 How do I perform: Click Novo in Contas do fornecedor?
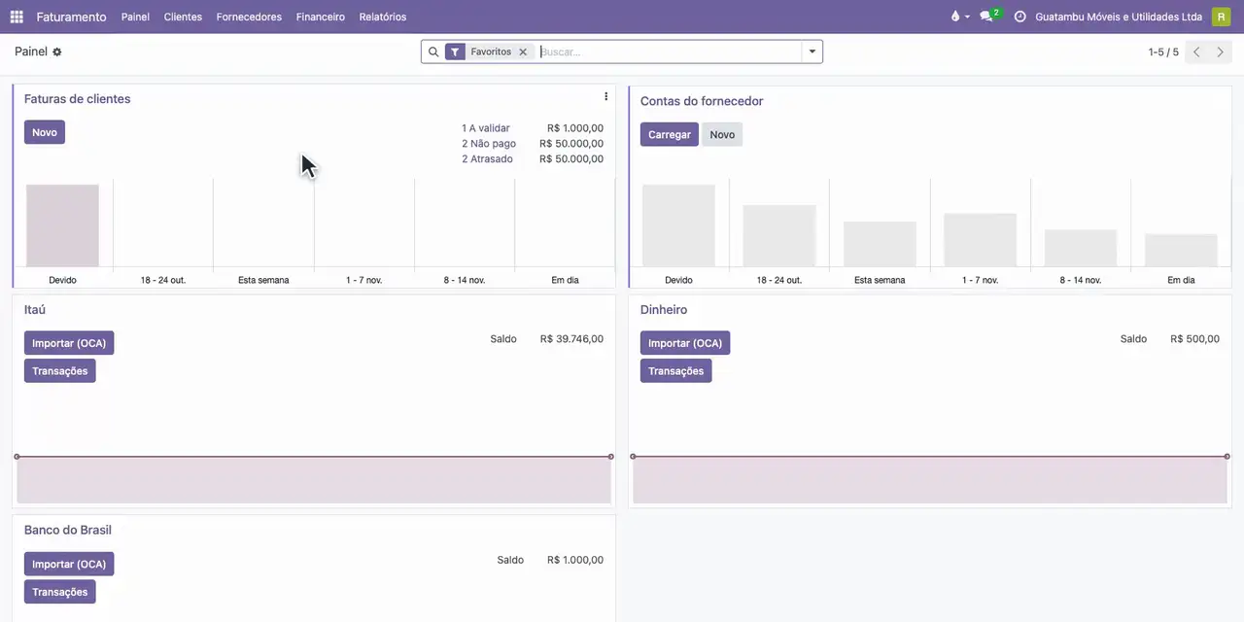722,134
